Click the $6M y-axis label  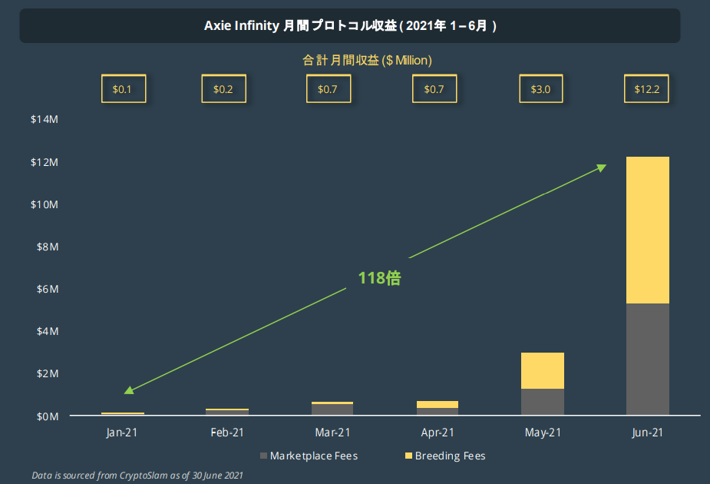click(x=48, y=289)
